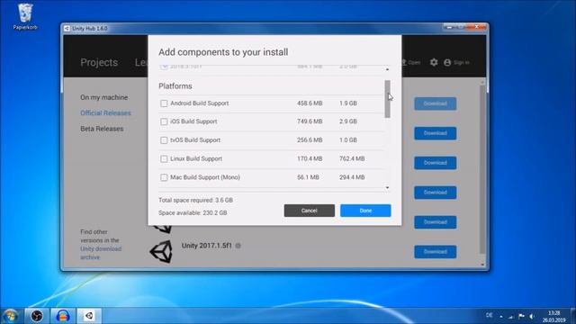The image size is (576, 324).
Task: Switch to Beta Releases list
Action: (102, 129)
